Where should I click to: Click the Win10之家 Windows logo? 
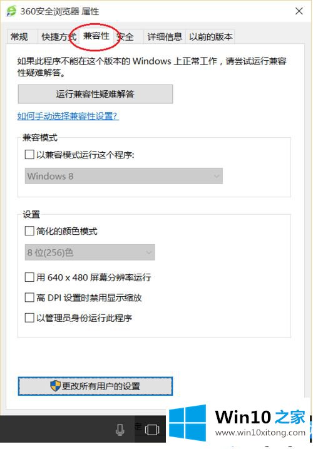tap(188, 423)
